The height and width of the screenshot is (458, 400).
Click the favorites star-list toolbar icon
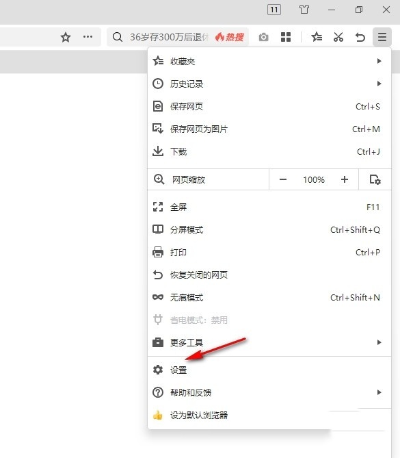tap(317, 37)
